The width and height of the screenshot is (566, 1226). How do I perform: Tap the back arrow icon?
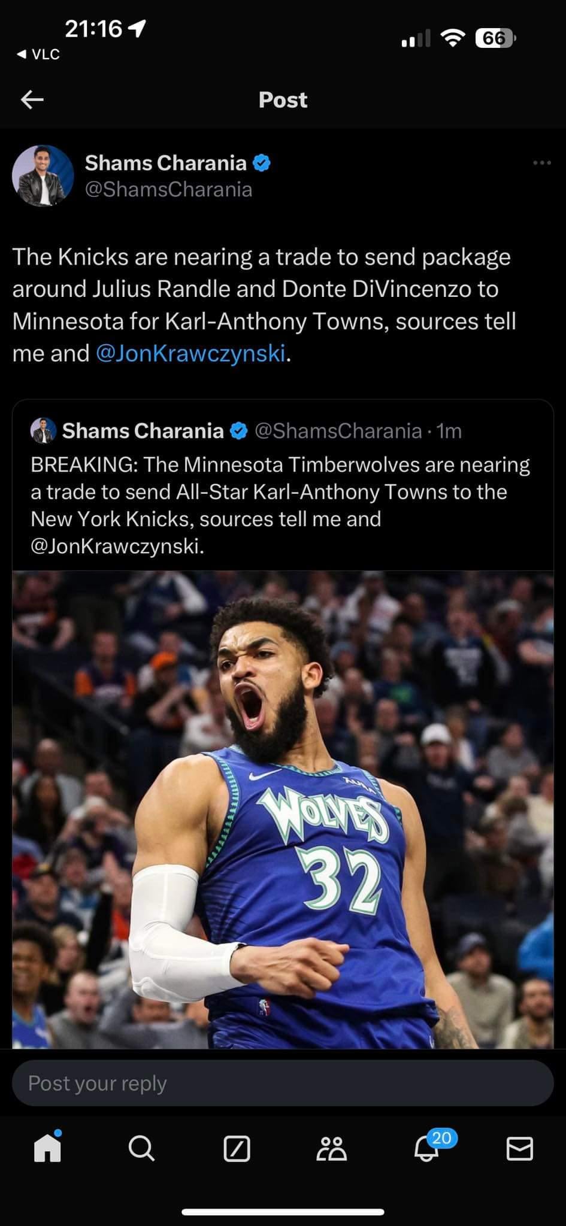pos(32,99)
